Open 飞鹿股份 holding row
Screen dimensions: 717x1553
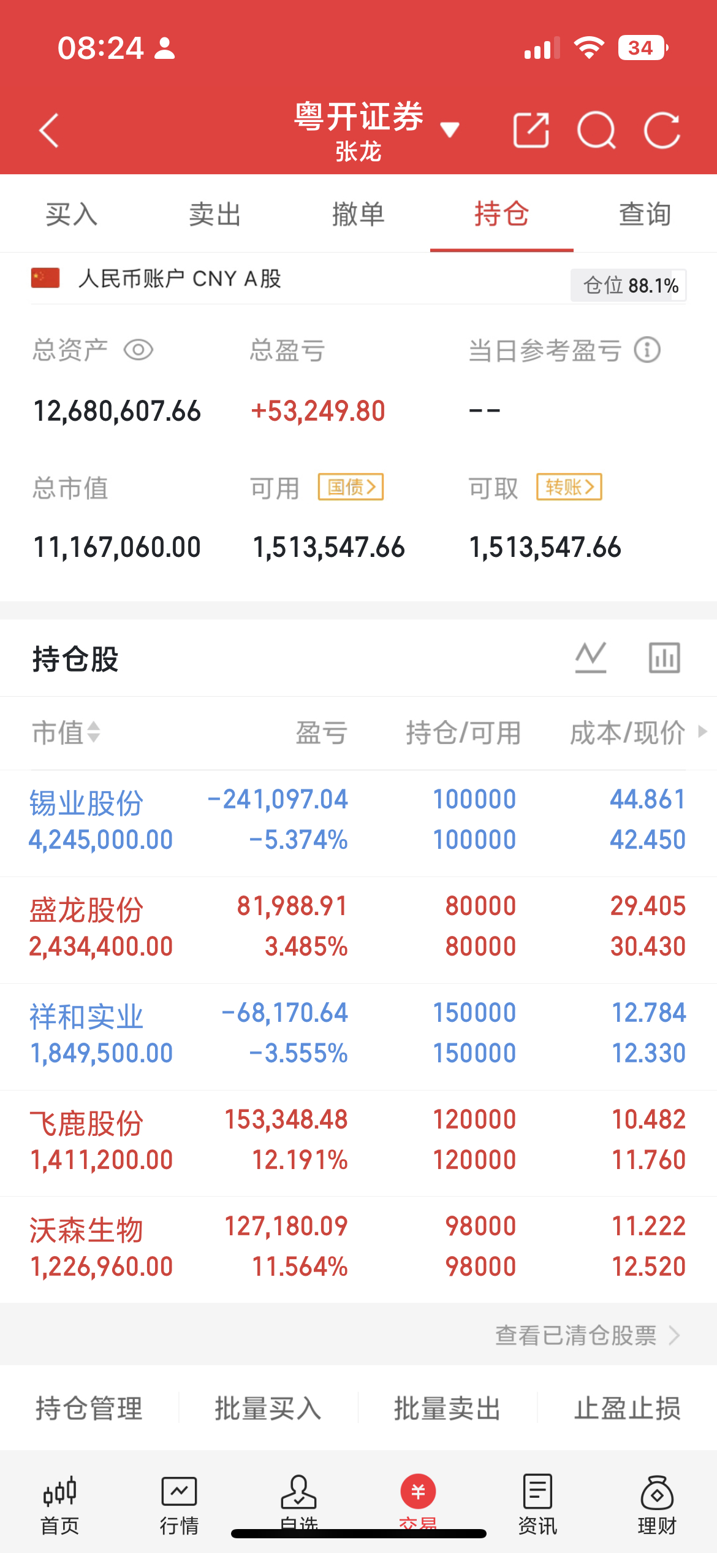coord(358,1143)
